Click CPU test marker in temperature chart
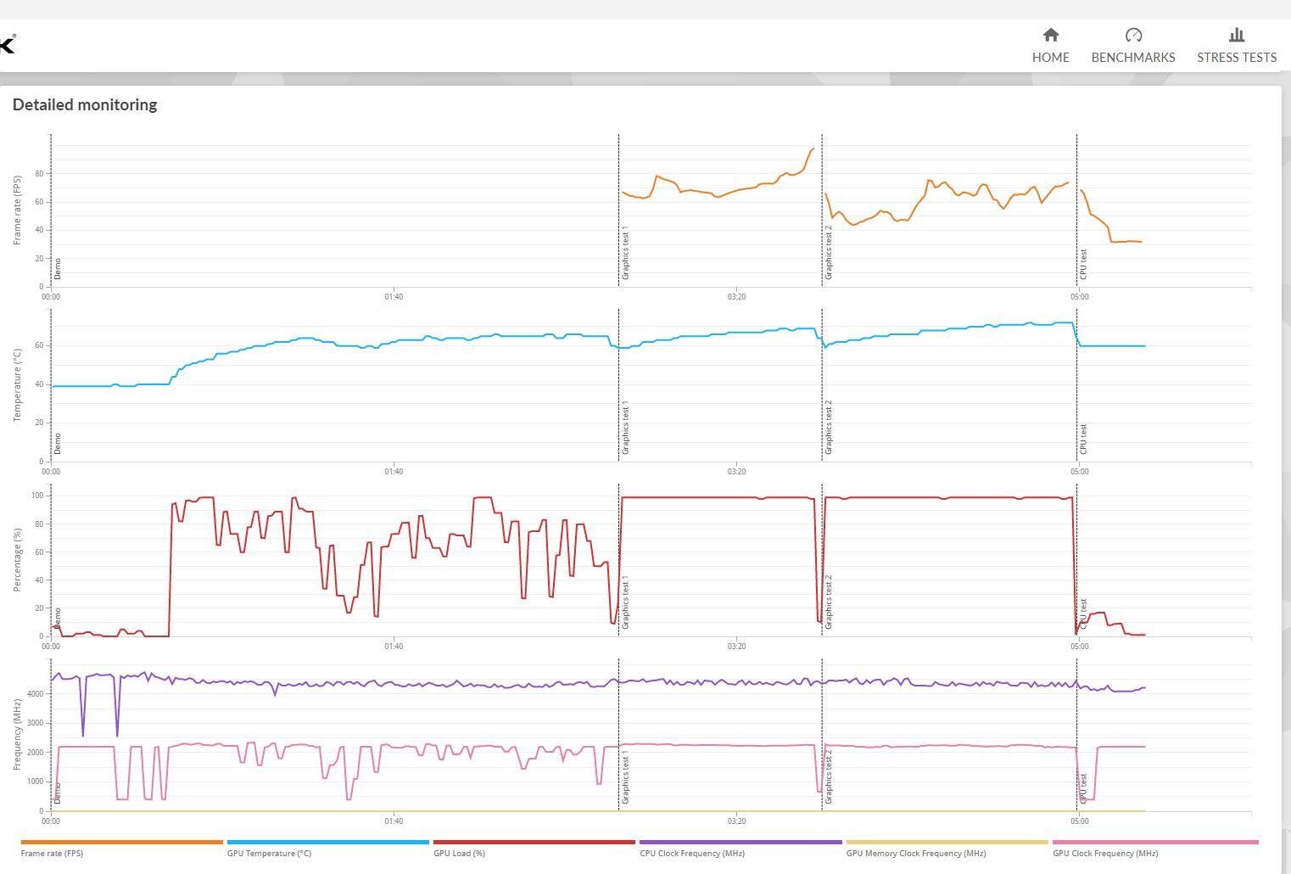This screenshot has height=874, width=1291. [1084, 440]
